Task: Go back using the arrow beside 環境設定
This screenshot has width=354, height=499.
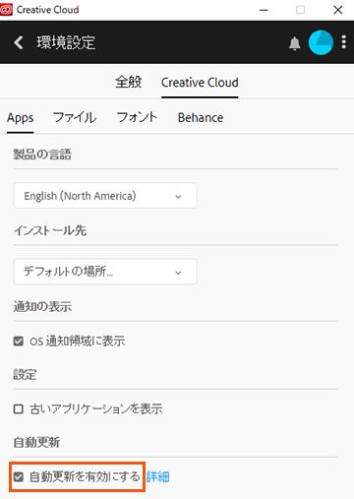Action: (19, 42)
